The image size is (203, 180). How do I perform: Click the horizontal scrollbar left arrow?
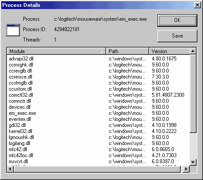pyautogui.click(x=10, y=169)
